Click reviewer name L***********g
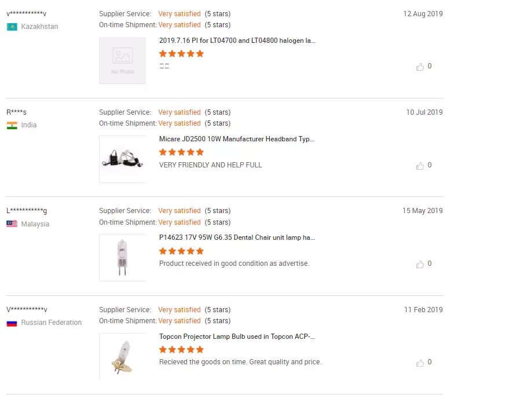Viewport: 516px width, 395px height. point(27,211)
